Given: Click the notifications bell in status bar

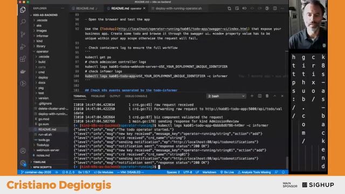Looking at the screenshot, I should pyautogui.click(x=284, y=172).
